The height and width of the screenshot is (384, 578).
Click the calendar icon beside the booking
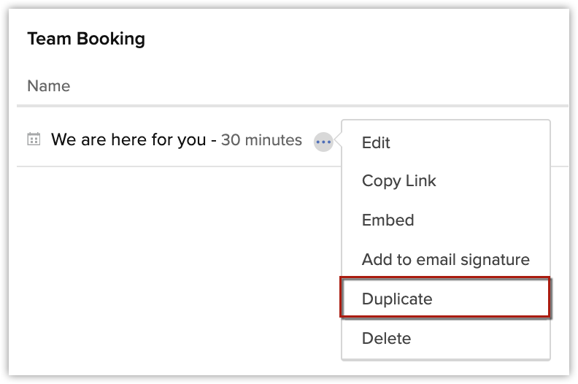pyautogui.click(x=33, y=139)
